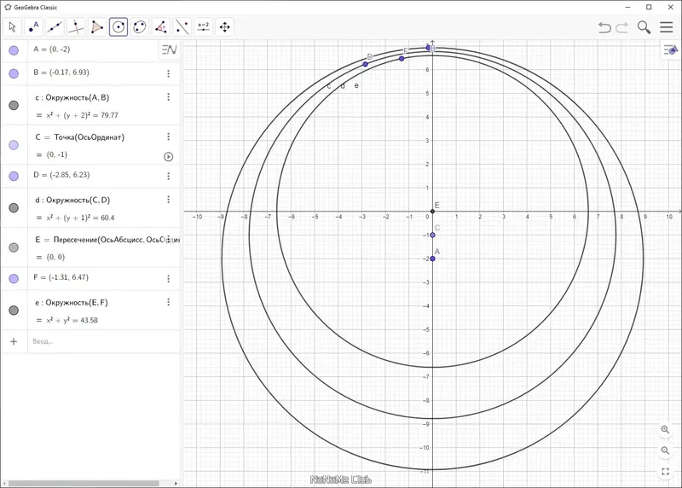The width and height of the screenshot is (682, 488).
Task: Toggle visibility of point A
Action: click(14, 50)
